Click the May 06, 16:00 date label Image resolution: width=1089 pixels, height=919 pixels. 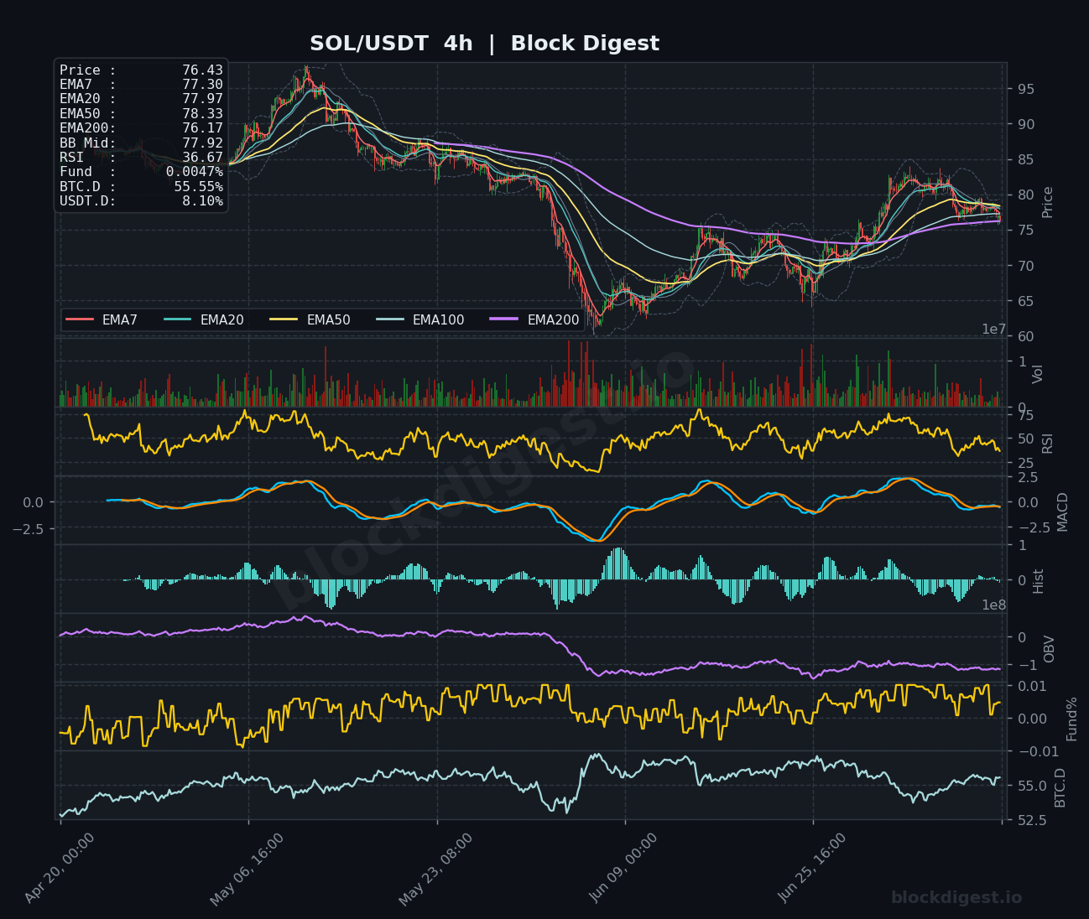pos(247,868)
